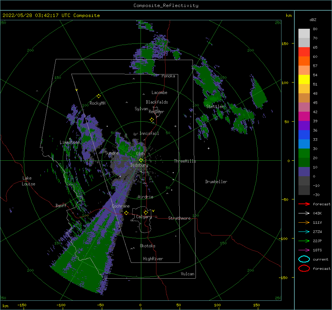Click the Sylvan label
This screenshot has width=332, height=310.
pyautogui.click(x=141, y=109)
